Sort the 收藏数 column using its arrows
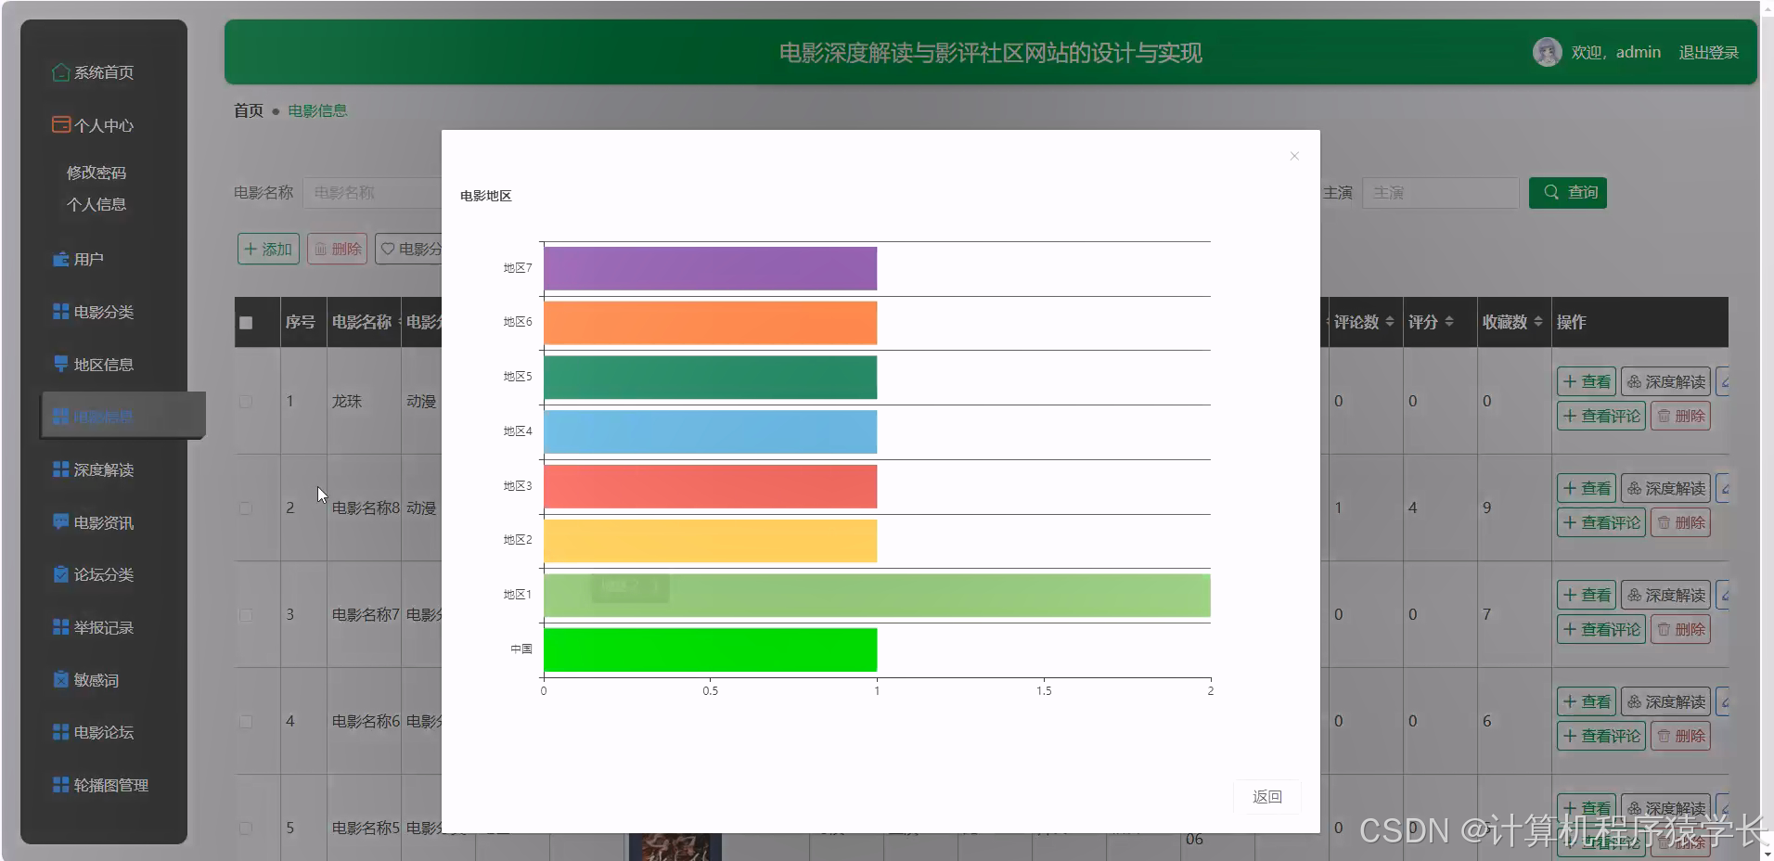Viewport: 1774px width, 861px height. (1538, 322)
